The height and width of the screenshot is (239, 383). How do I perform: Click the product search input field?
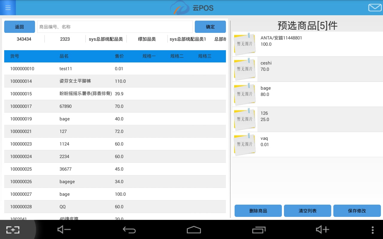(115, 27)
